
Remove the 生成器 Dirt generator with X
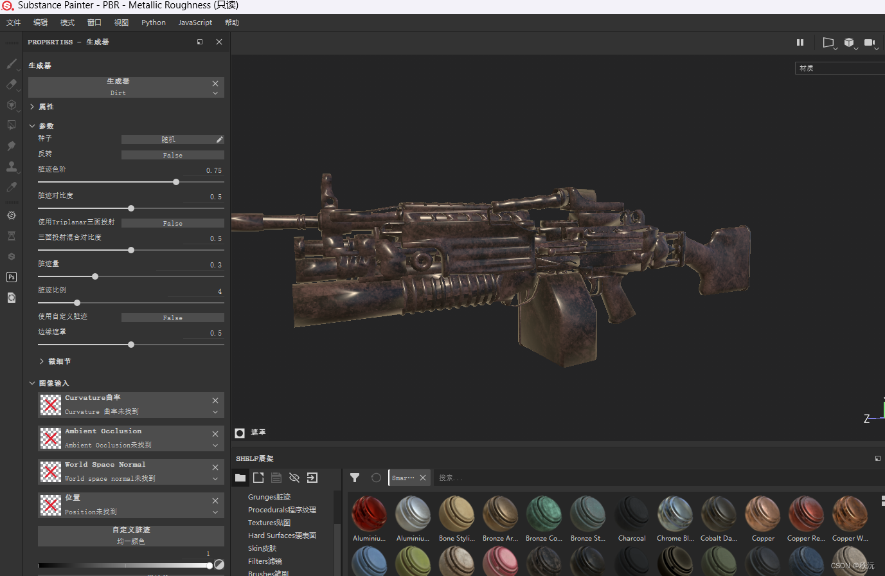215,84
